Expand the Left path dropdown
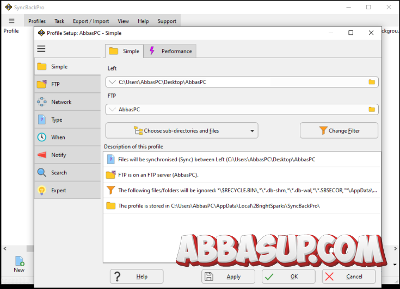This screenshot has width=400, height=289. (112, 82)
